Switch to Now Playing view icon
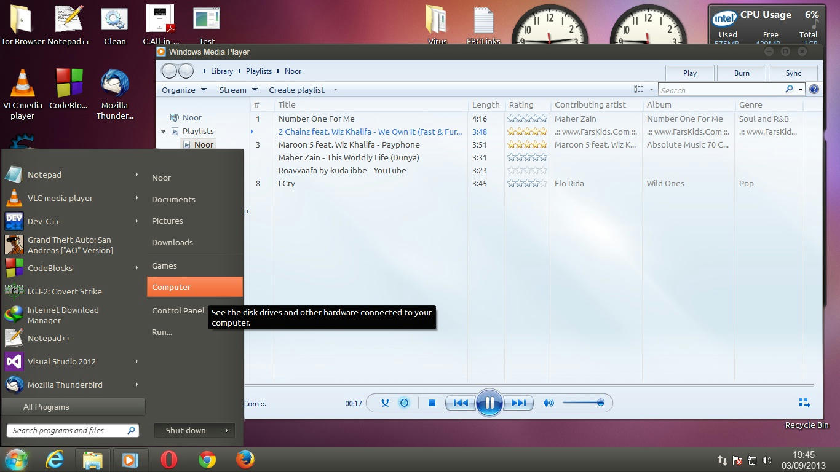The image size is (840, 472). [804, 403]
